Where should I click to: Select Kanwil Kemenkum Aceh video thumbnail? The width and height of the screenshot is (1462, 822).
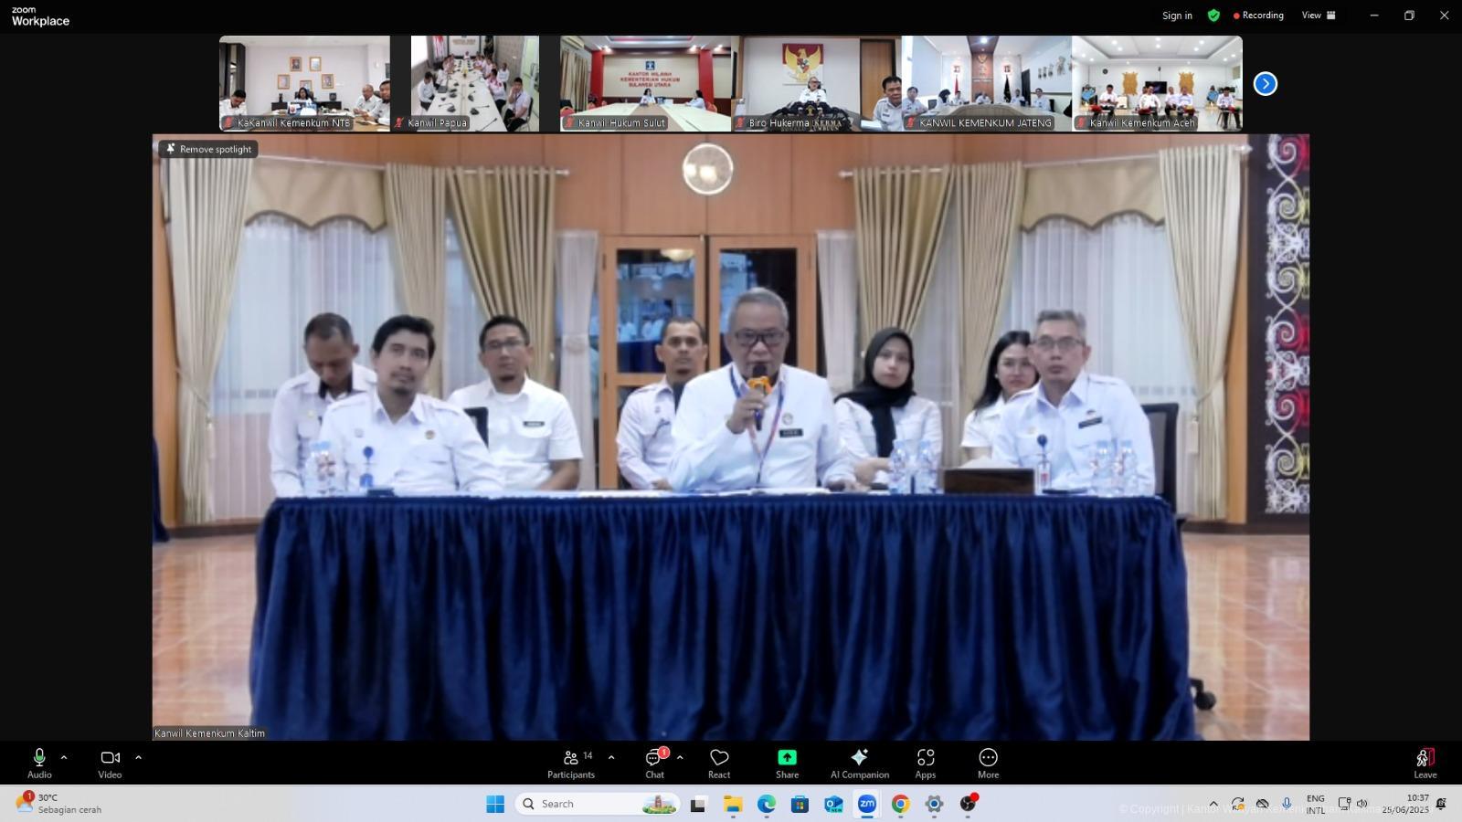[x=1157, y=83]
